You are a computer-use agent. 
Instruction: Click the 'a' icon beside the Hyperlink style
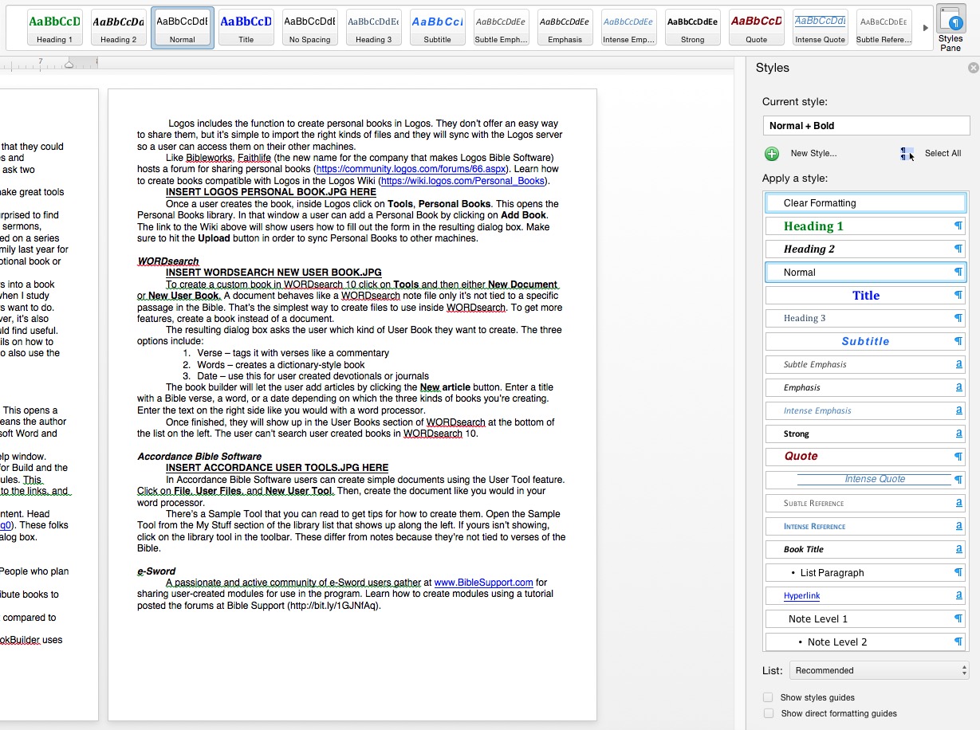pyautogui.click(x=958, y=595)
